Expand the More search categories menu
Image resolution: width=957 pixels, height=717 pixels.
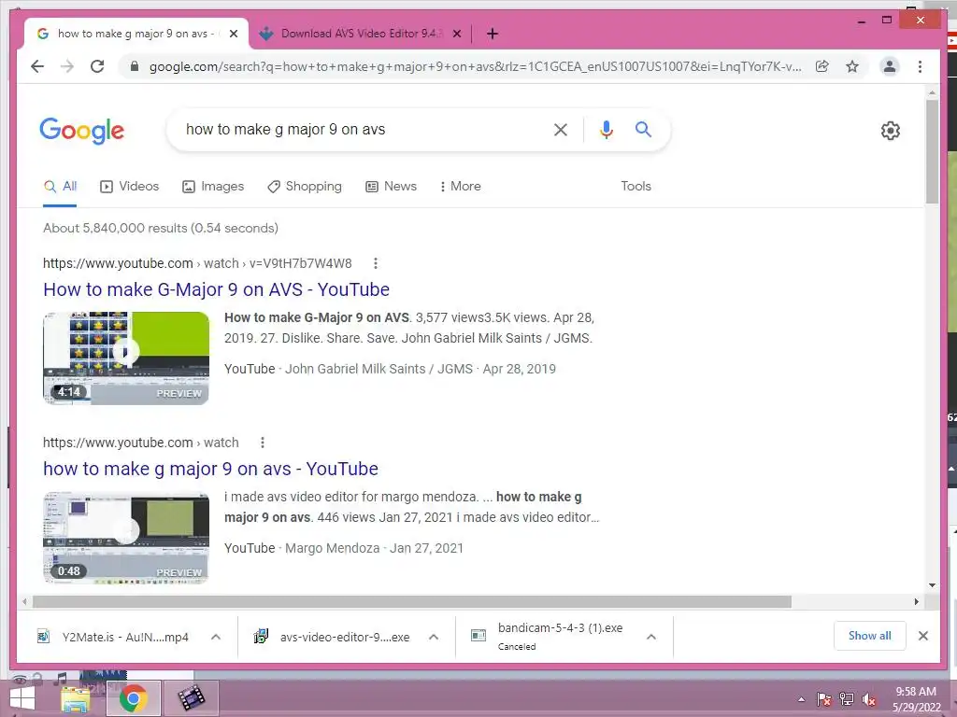tap(460, 187)
